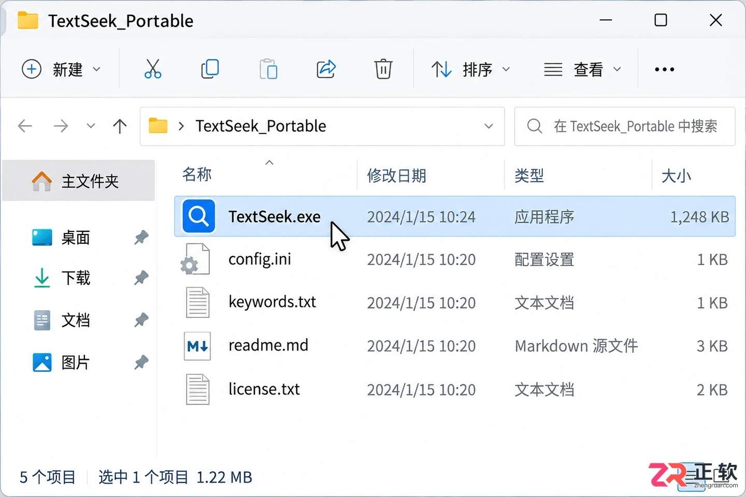
Task: Click the 1,248 KB size cell
Action: (x=699, y=217)
